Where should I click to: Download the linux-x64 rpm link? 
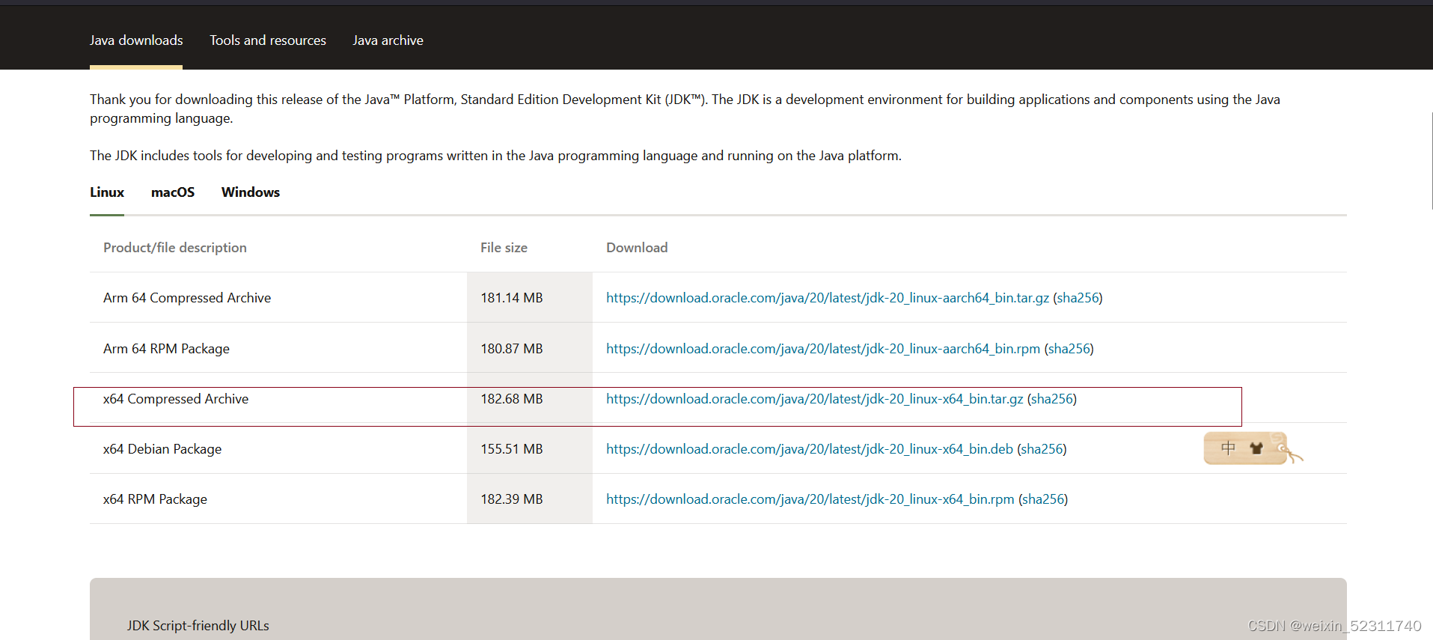point(810,499)
